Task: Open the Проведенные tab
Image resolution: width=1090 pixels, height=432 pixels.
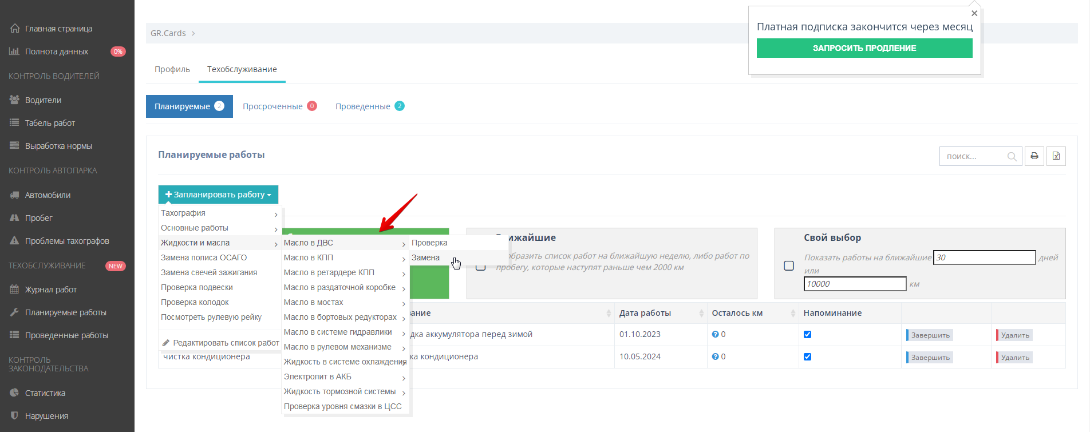Action: tap(370, 106)
